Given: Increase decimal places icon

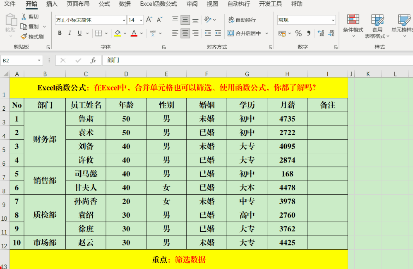Looking at the screenshot, I should [x=321, y=33].
